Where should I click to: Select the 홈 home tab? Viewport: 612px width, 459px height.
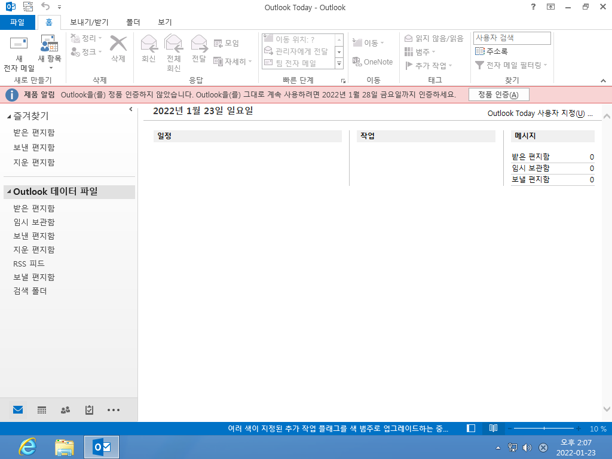click(x=49, y=22)
